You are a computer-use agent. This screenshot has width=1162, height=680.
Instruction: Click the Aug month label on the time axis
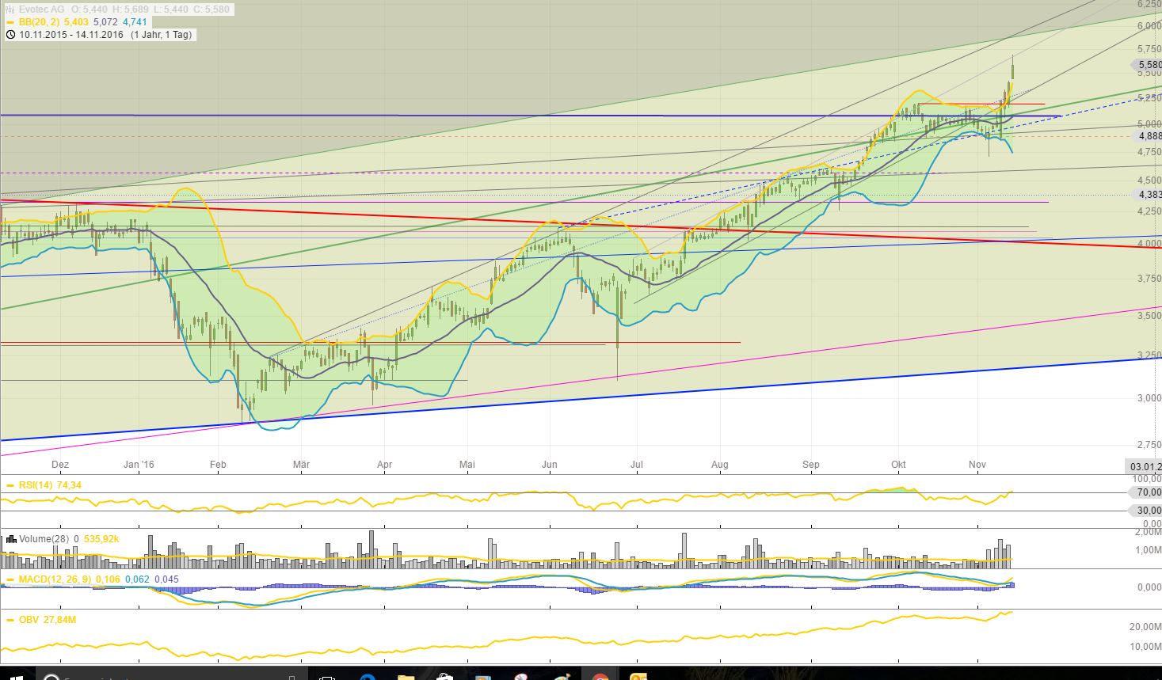pyautogui.click(x=719, y=465)
